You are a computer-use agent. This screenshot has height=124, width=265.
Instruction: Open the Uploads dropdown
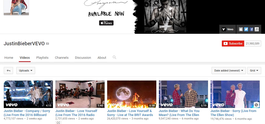26,70
